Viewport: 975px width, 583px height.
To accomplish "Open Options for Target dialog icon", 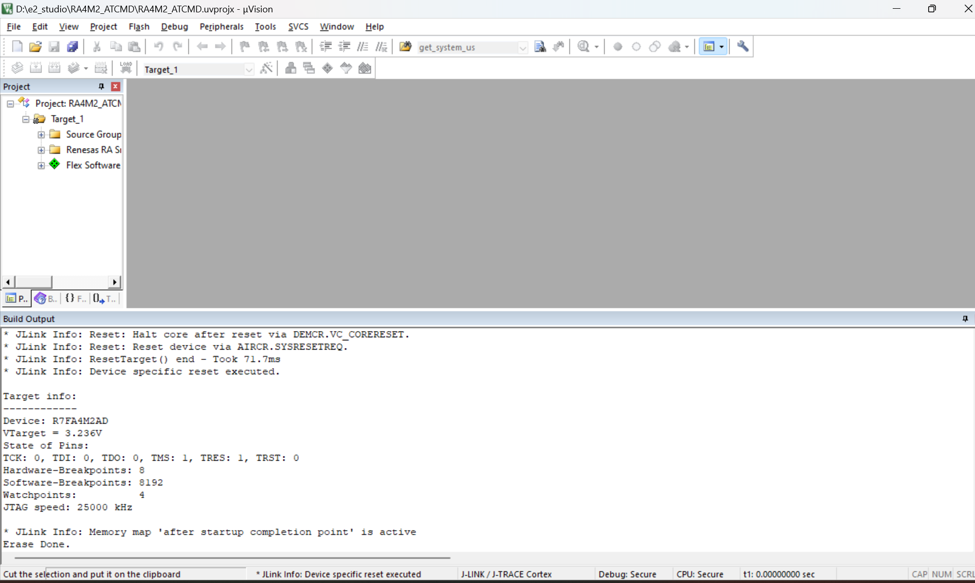I will (266, 68).
